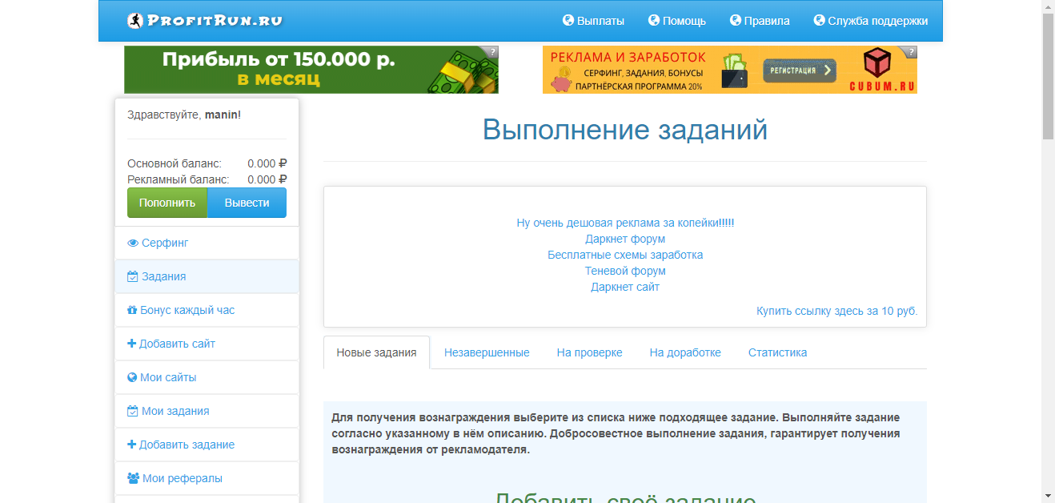Click the Cubum.ru Реклама и заработок banner
Viewport: 1055px width, 503px height.
[730, 70]
